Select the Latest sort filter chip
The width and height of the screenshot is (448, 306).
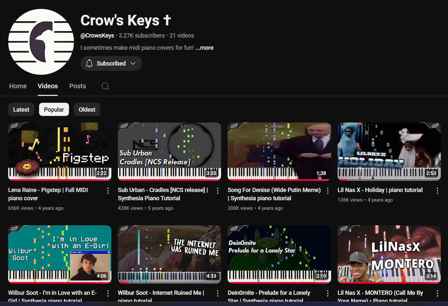21,110
